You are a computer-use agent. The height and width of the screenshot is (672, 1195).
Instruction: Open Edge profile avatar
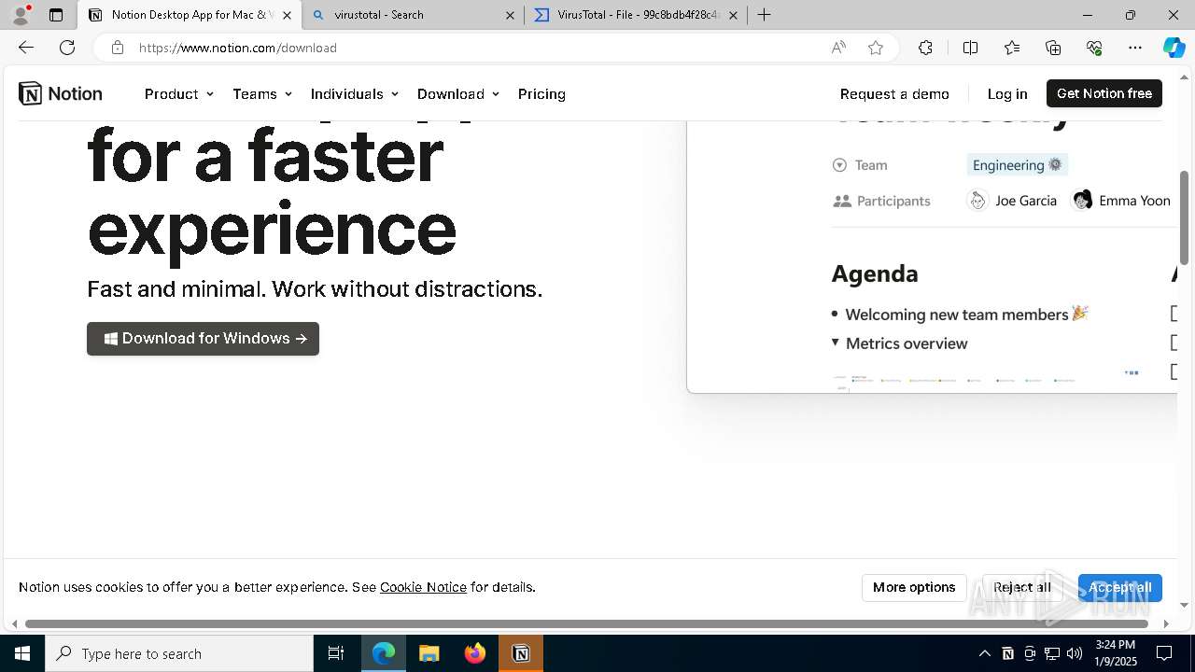tap(21, 15)
